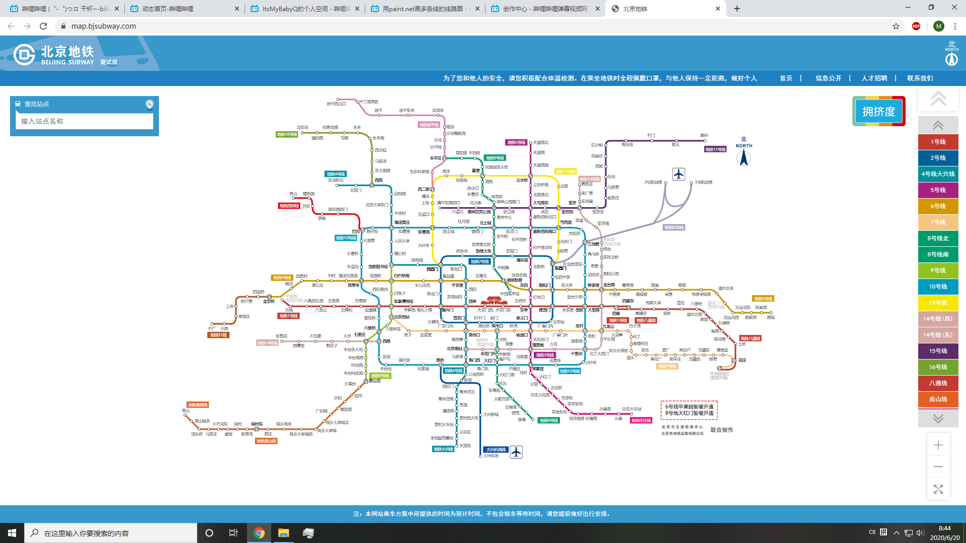Open Chrome profile avatar M

pyautogui.click(x=938, y=26)
